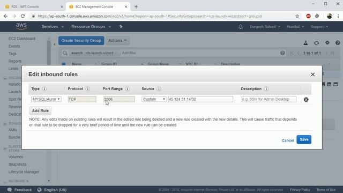The image size is (343, 193).
Task: Open the help question mark in EC2 toolbar
Action: click(338, 43)
